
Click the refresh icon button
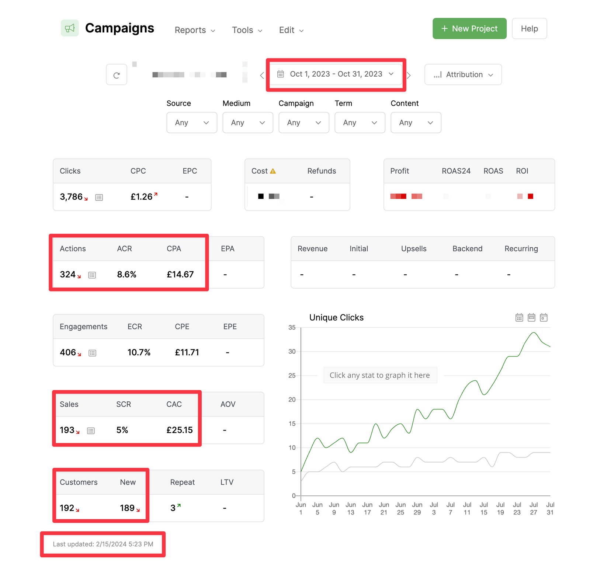click(x=117, y=75)
